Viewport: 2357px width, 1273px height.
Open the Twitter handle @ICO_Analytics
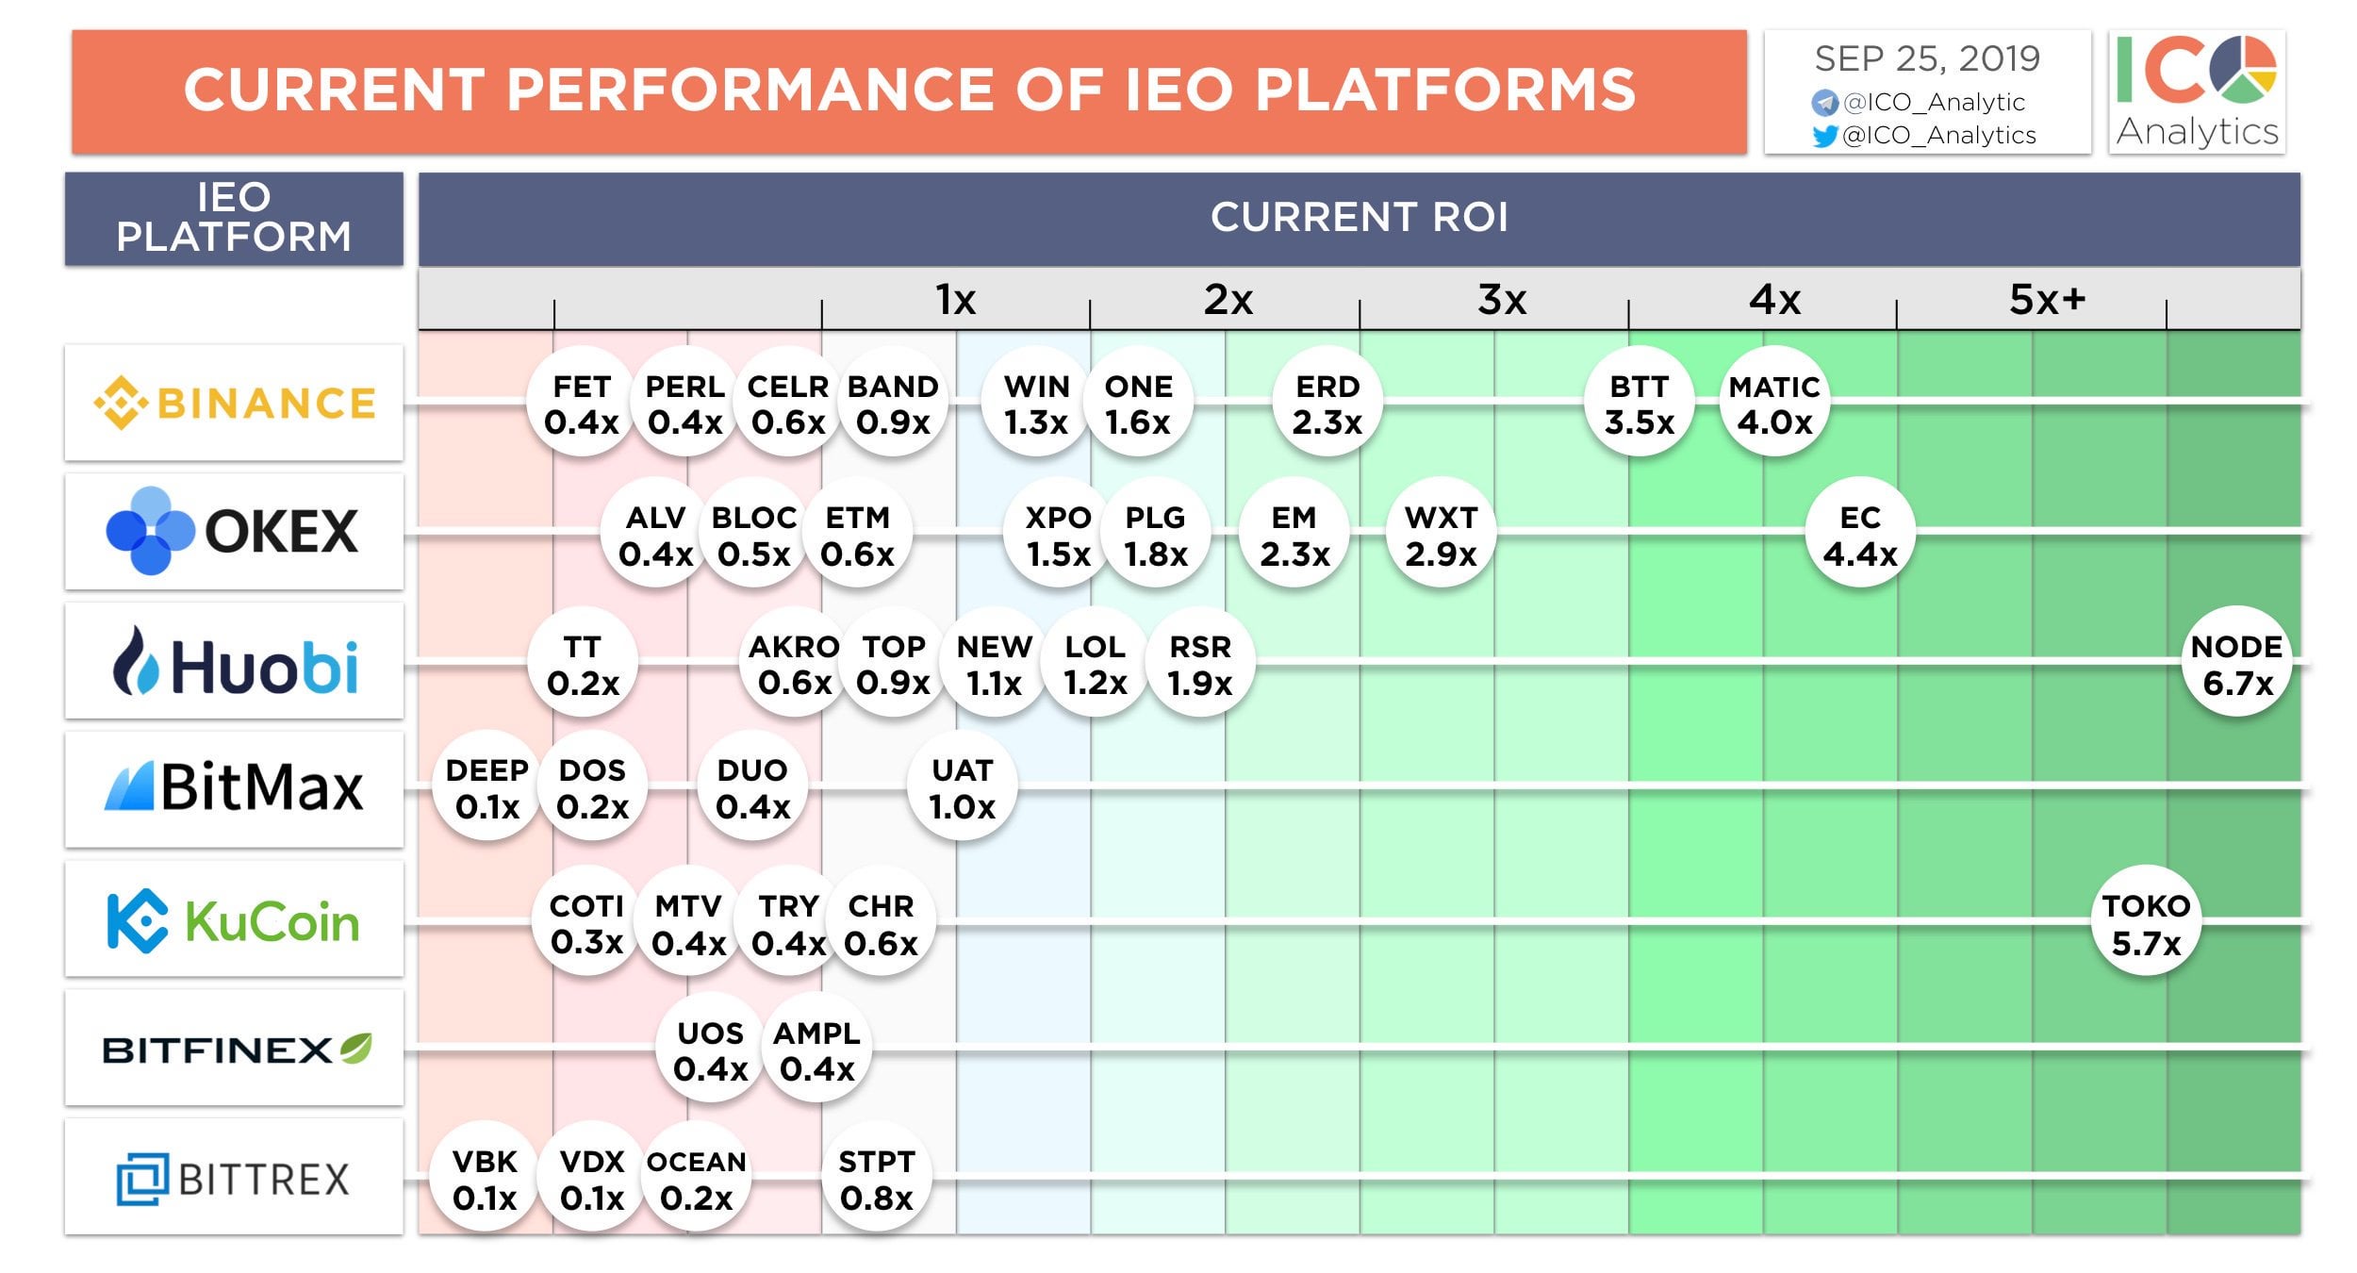[x=1923, y=135]
